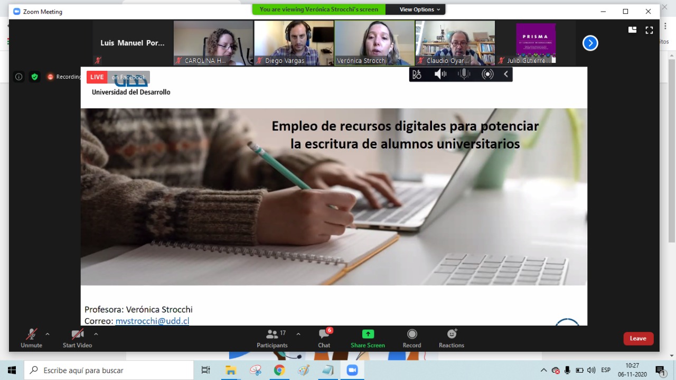The image size is (676, 380).
Task: Open Google Chrome from the taskbar
Action: tap(279, 370)
